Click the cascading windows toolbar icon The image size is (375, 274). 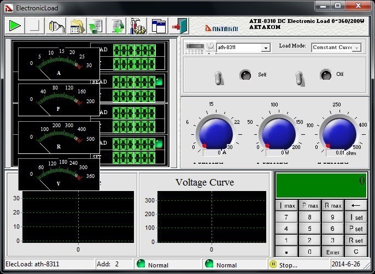pyautogui.click(x=159, y=26)
